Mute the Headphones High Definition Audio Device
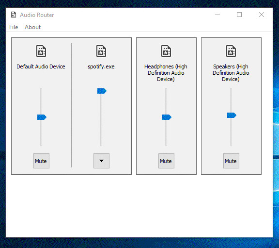Screen dimensions: 279x248 tap(166, 161)
